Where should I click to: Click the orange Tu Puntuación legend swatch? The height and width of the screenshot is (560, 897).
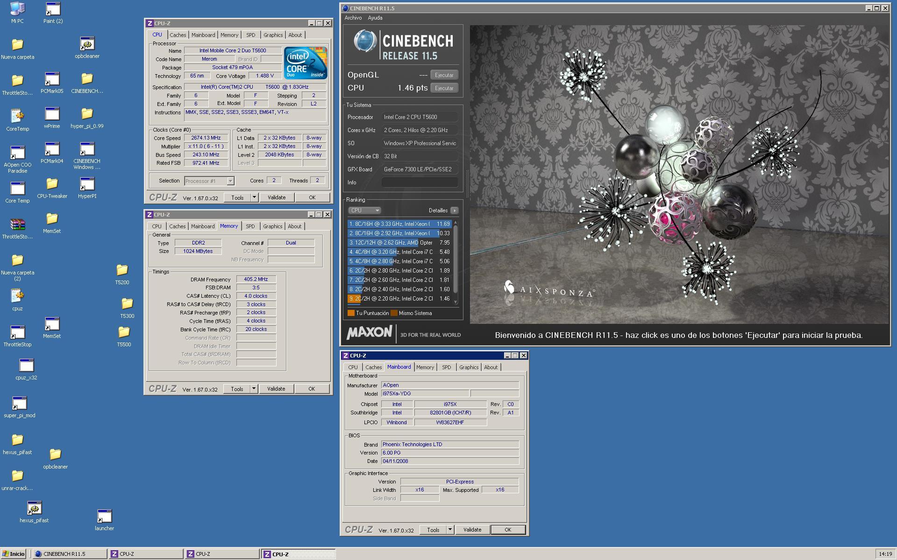click(351, 313)
